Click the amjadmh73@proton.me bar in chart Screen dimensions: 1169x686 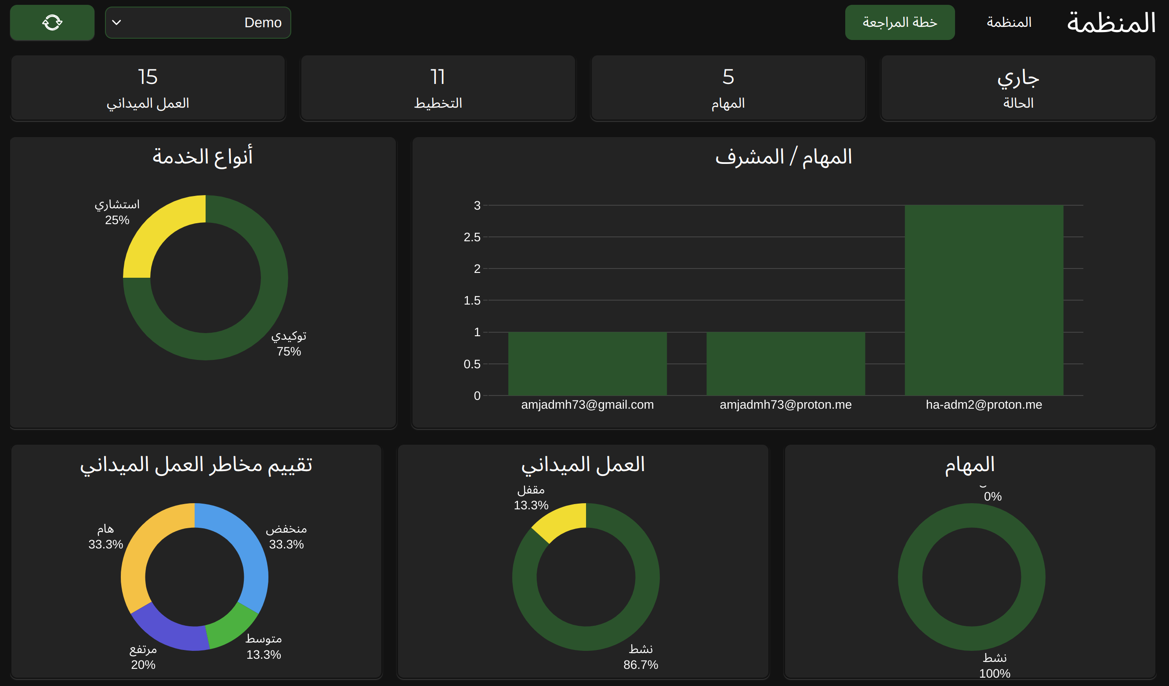tap(785, 363)
